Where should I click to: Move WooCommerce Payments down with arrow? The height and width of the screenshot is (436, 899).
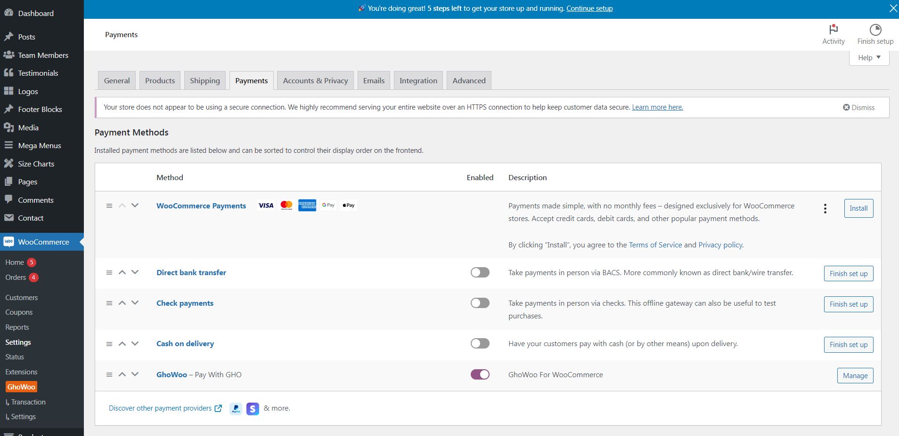coord(135,206)
